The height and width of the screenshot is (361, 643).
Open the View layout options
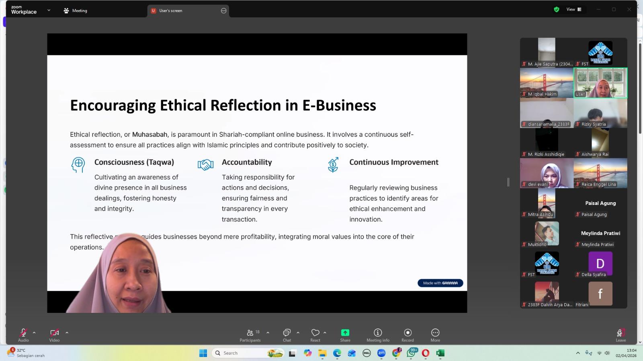pyautogui.click(x=574, y=10)
